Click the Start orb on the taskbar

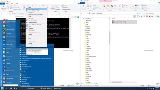coord(2,88)
